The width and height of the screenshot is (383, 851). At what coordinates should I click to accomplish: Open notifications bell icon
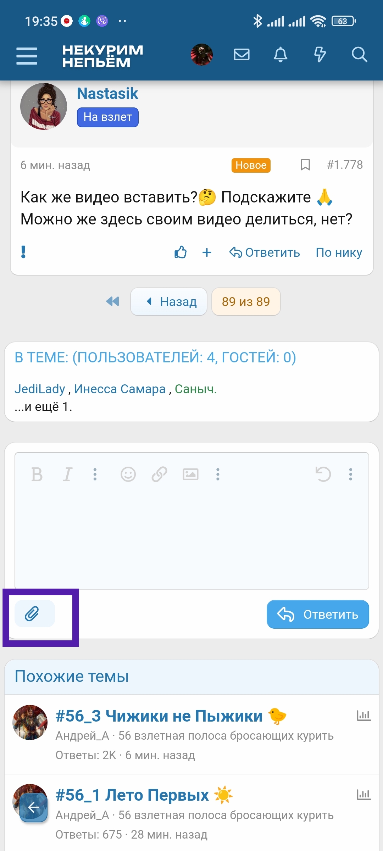(x=280, y=55)
